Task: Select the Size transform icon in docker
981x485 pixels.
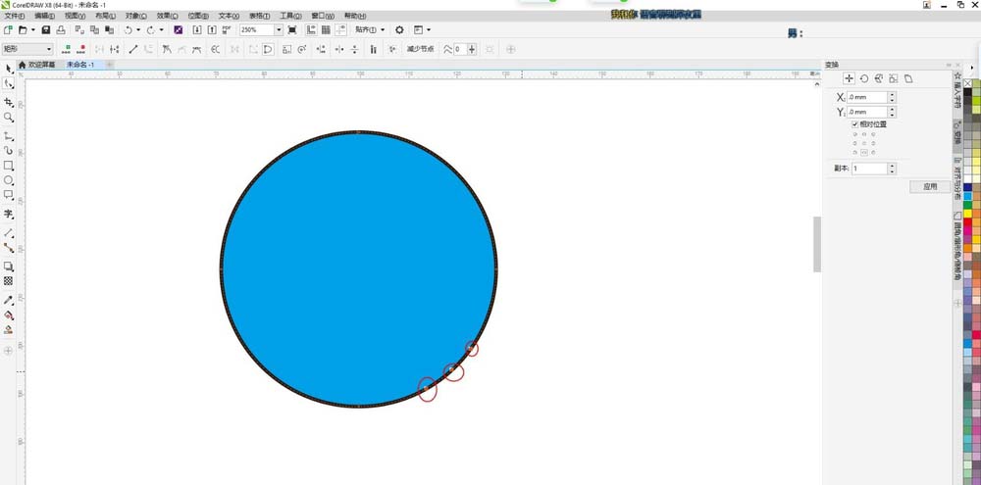Action: click(894, 78)
